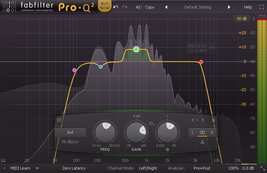This screenshot has height=173, width=267.
Task: Select the blue EQ band dot
Action: click(x=100, y=67)
